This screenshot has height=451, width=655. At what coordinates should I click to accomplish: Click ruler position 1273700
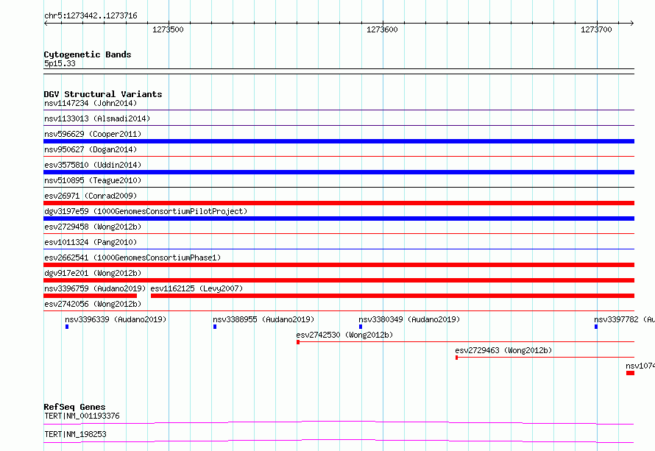[x=596, y=29]
